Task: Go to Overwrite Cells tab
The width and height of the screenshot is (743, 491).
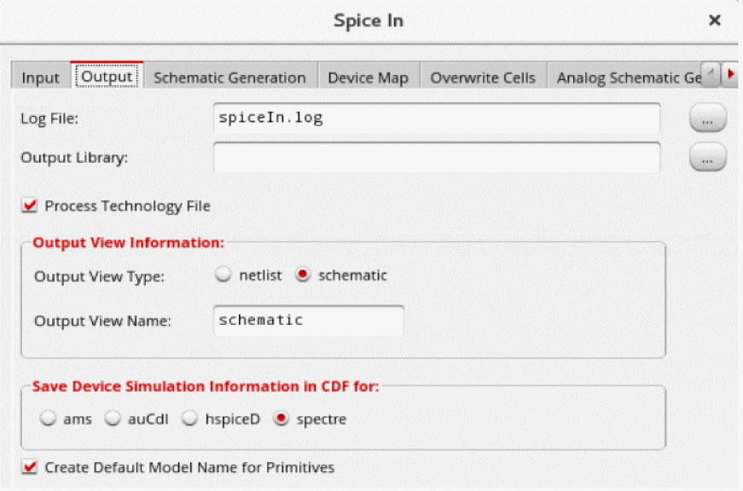Action: 483,78
